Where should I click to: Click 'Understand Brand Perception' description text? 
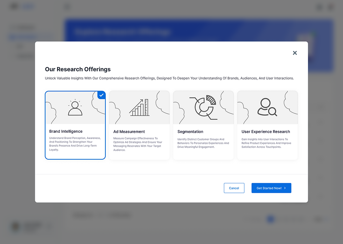pyautogui.click(x=75, y=144)
